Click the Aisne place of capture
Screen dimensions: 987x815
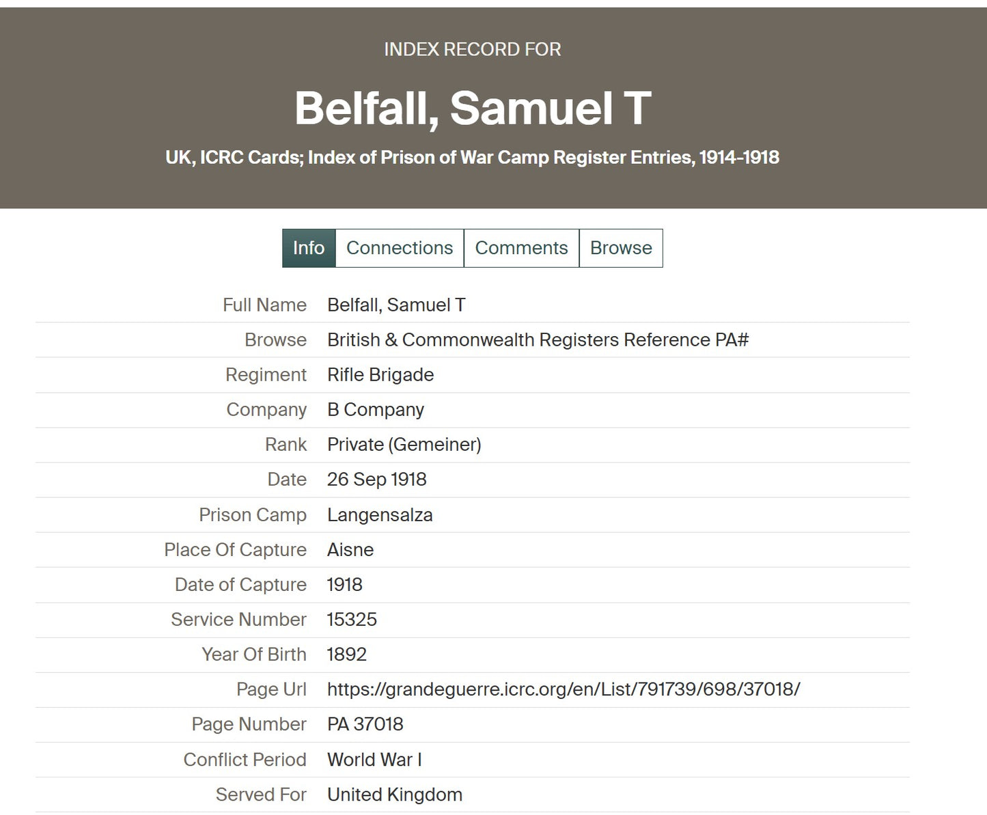click(x=350, y=550)
